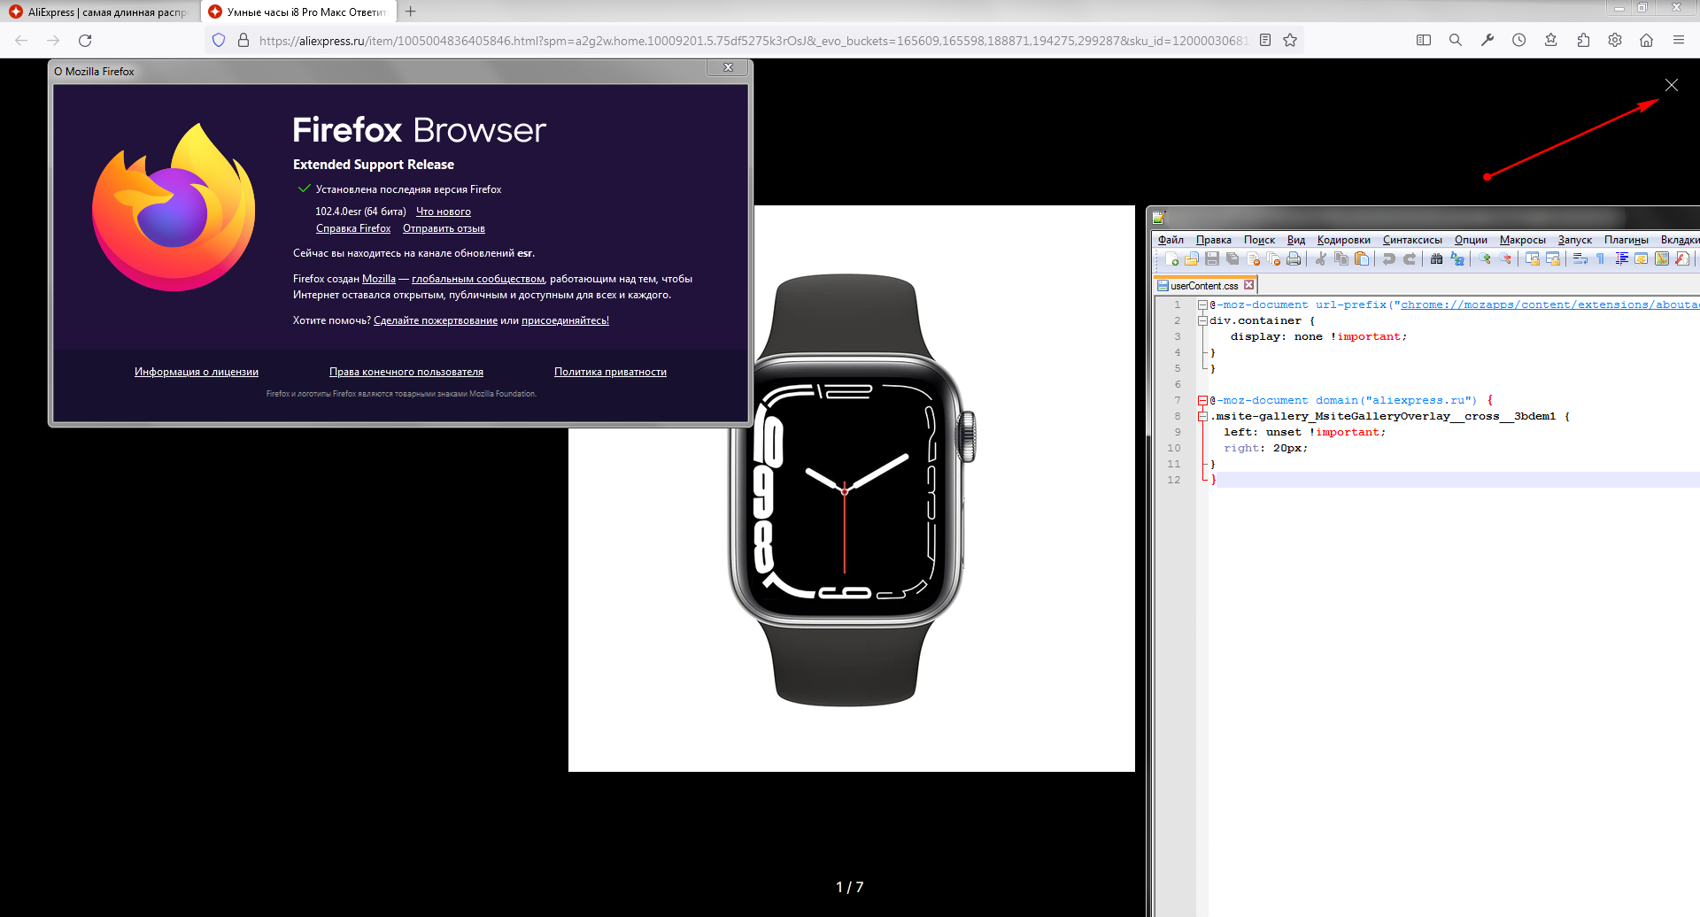Bookmark this page with star icon
1700x917 pixels.
pyautogui.click(x=1290, y=41)
